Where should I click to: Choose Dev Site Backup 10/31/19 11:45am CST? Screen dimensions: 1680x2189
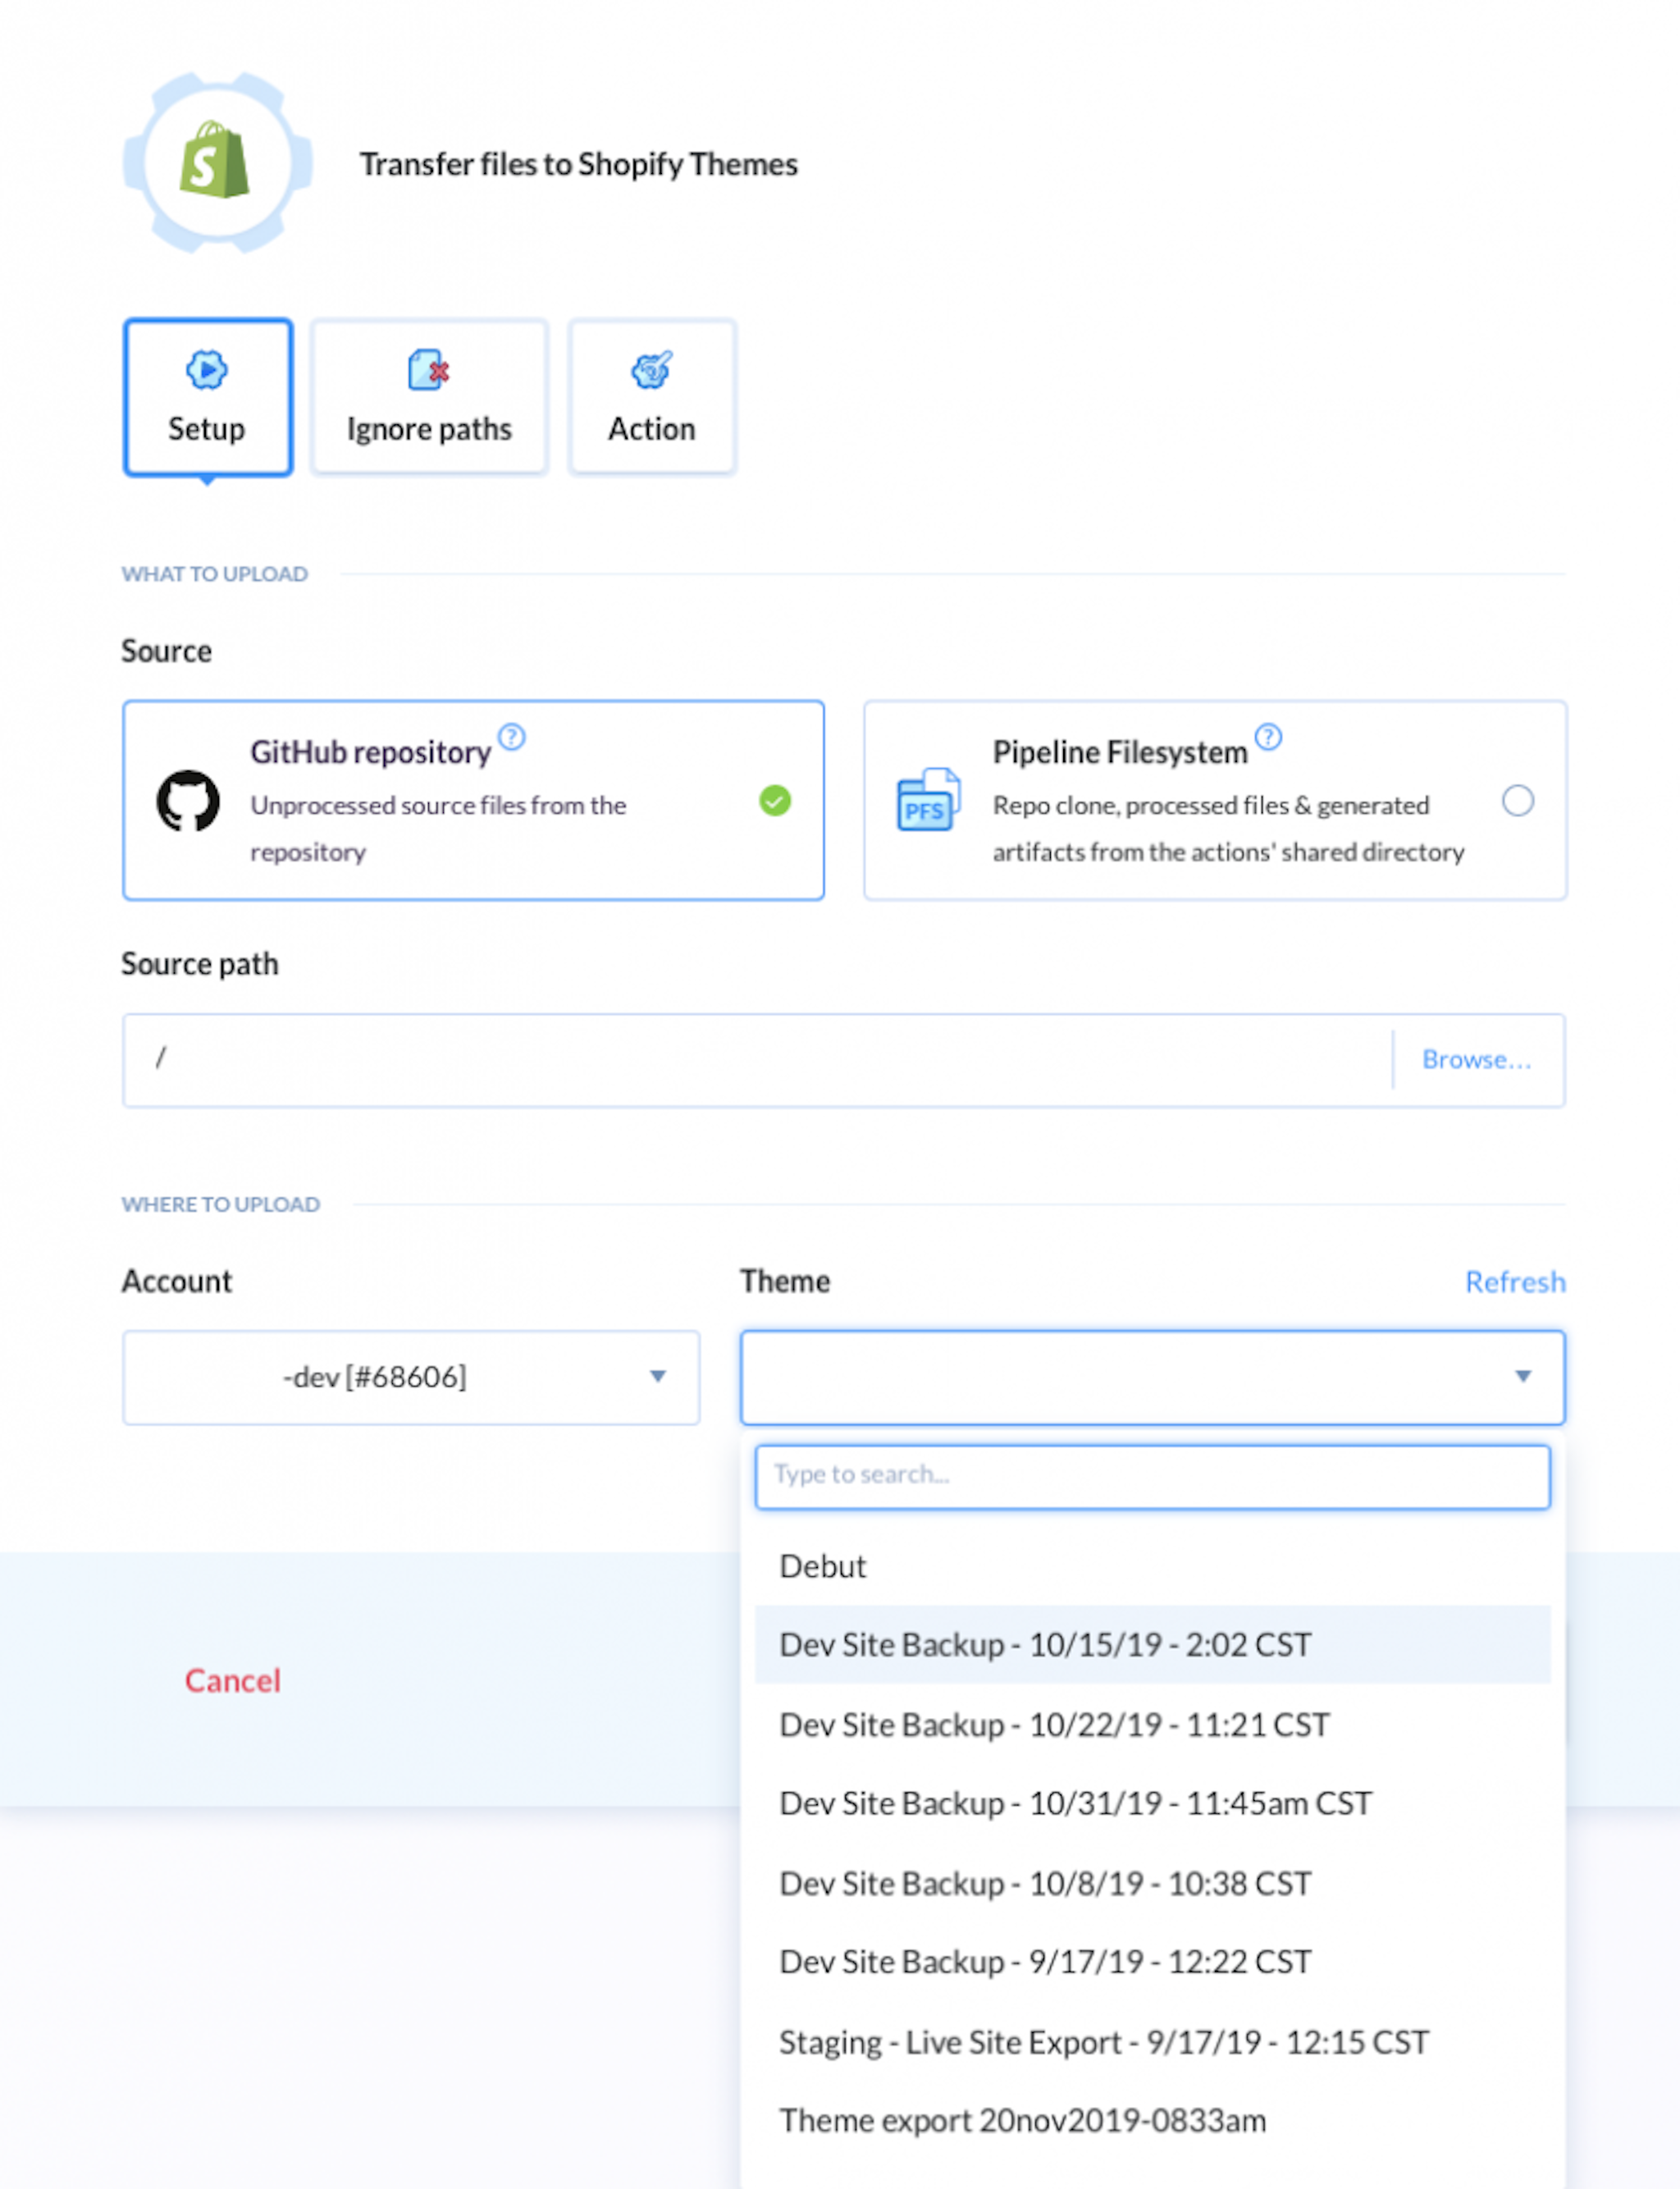[x=1152, y=1804]
